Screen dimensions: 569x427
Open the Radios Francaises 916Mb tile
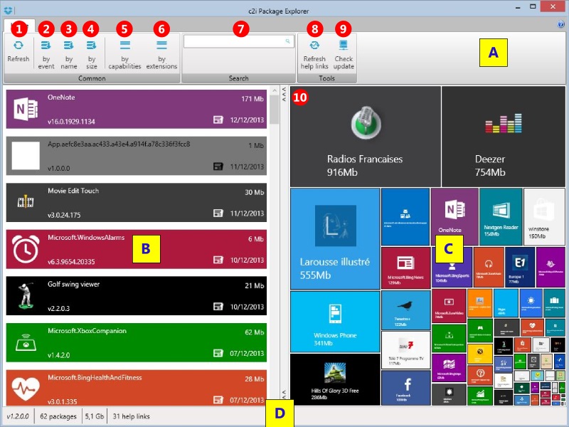point(366,136)
